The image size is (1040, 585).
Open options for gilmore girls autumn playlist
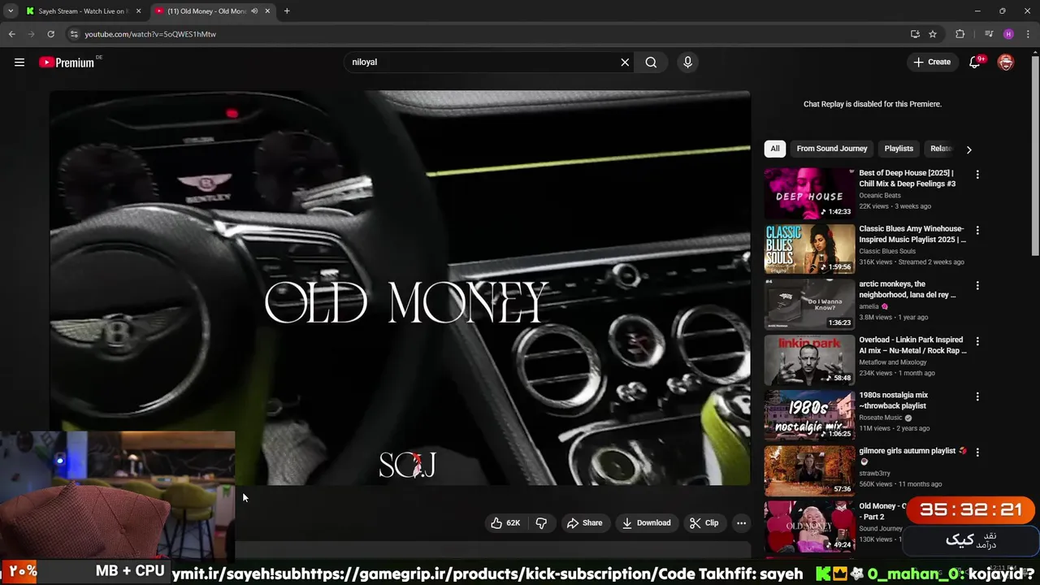click(977, 452)
